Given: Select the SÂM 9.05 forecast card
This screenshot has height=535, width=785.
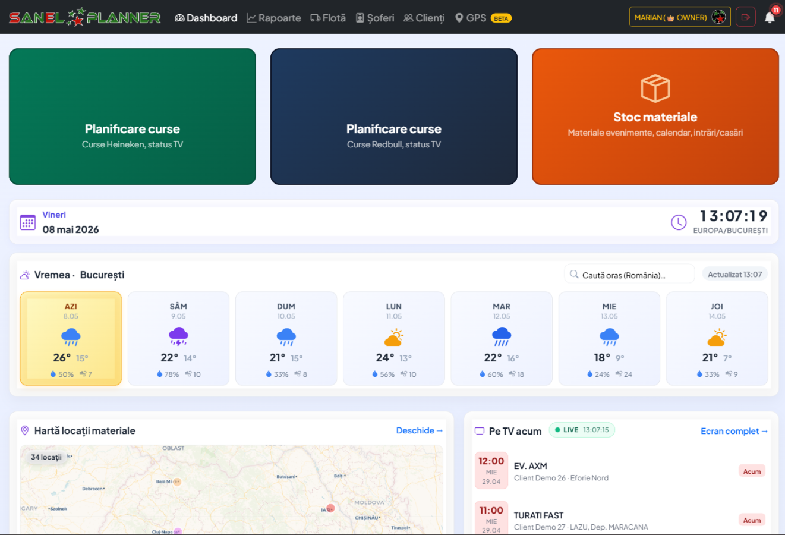Looking at the screenshot, I should pyautogui.click(x=178, y=339).
